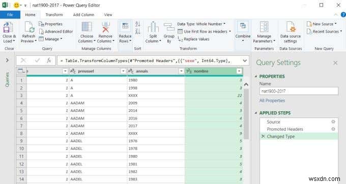Click the nombre cell with 22

214,96
